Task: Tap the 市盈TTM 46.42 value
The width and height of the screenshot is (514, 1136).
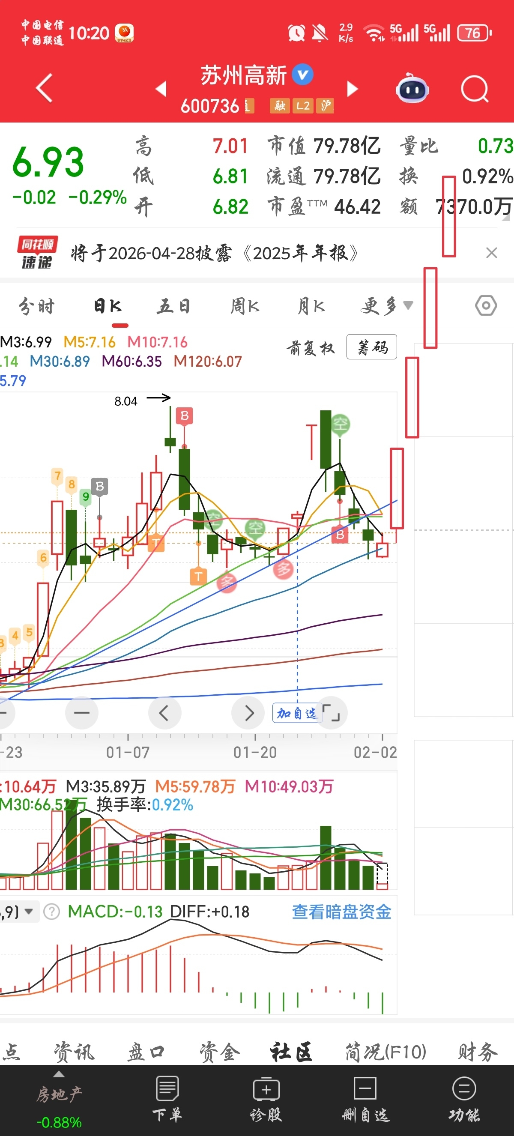Action: [357, 206]
